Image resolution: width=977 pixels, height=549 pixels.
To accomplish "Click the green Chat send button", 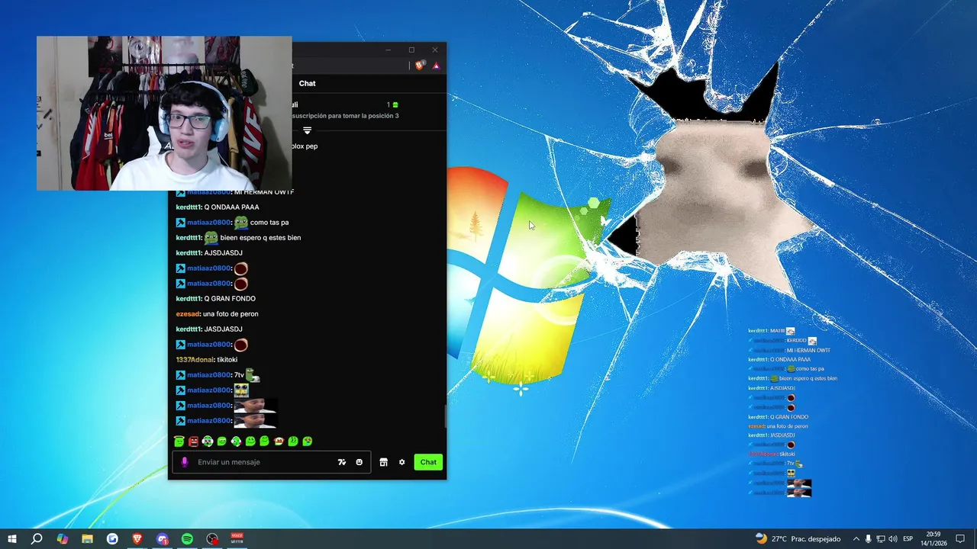I will pyautogui.click(x=428, y=462).
